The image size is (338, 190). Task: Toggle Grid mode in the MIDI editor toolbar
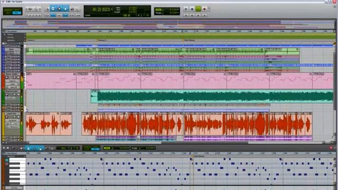(95, 149)
